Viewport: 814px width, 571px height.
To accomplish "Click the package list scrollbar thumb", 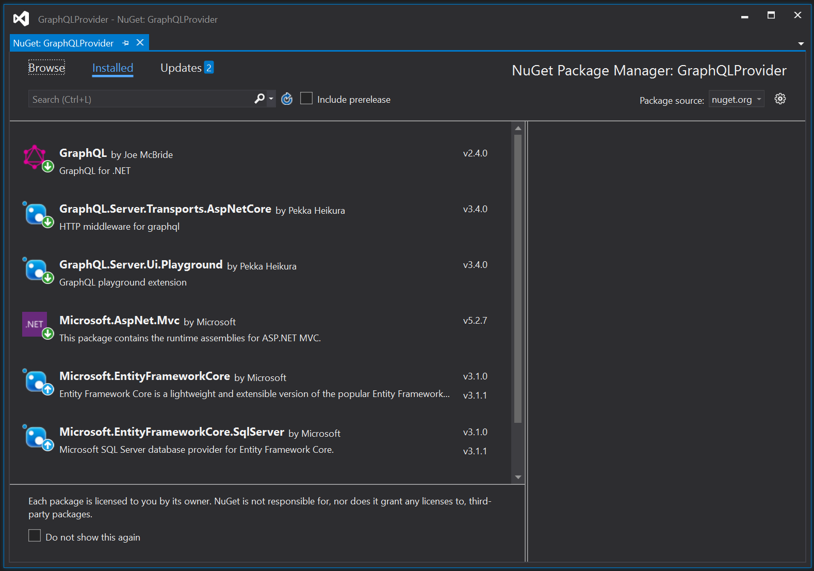I will pos(518,279).
